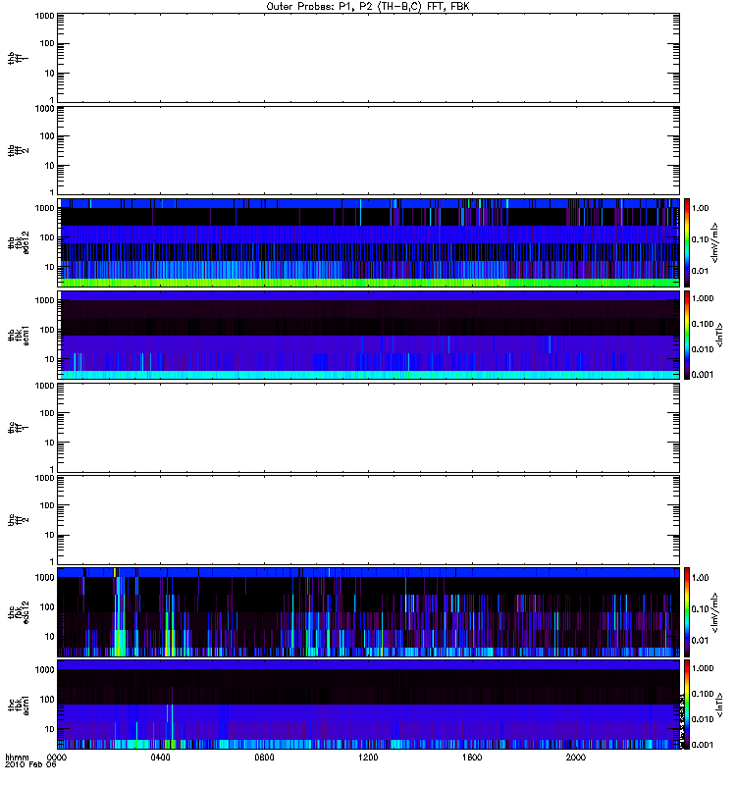This screenshot has width=736, height=785.
Task: Select the empty 'thc fff 2' spectrogram panel
Action: tap(369, 520)
